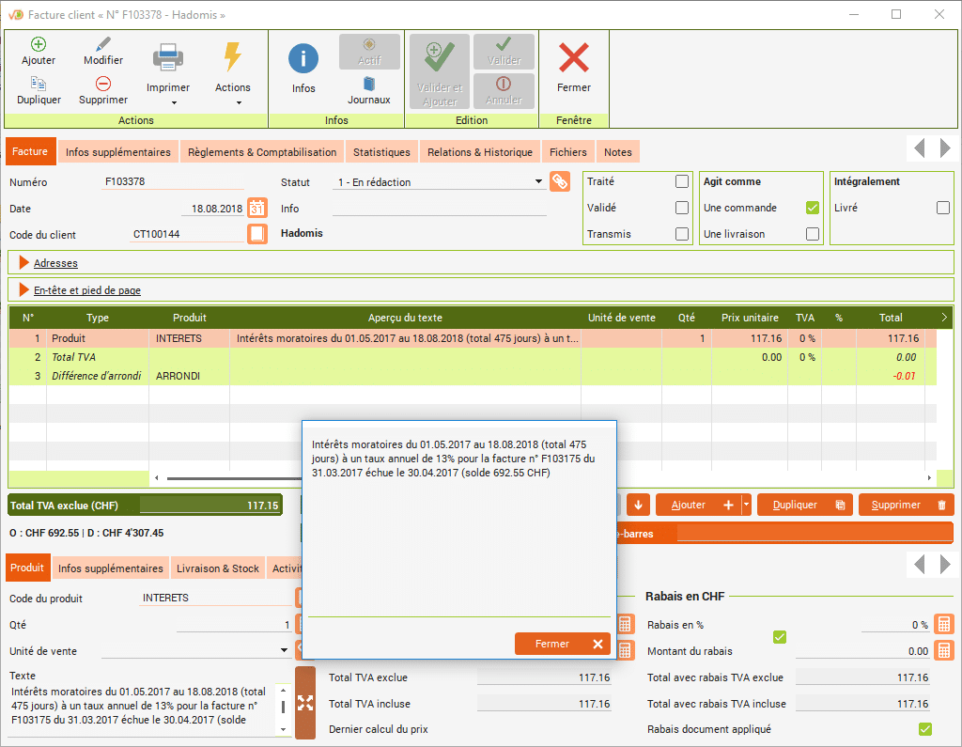This screenshot has height=747, width=962.
Task: Open the Journaux book icon
Action: 369,85
